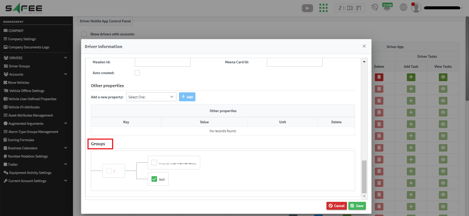Click the bright red trash delete button
The image size is (469, 216).
click(x=379, y=77)
